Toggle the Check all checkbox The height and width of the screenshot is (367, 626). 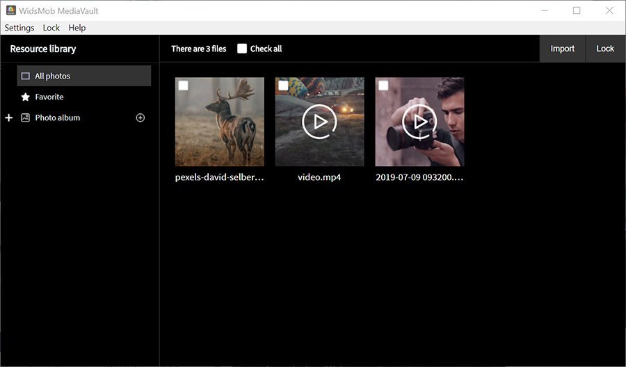pyautogui.click(x=242, y=49)
